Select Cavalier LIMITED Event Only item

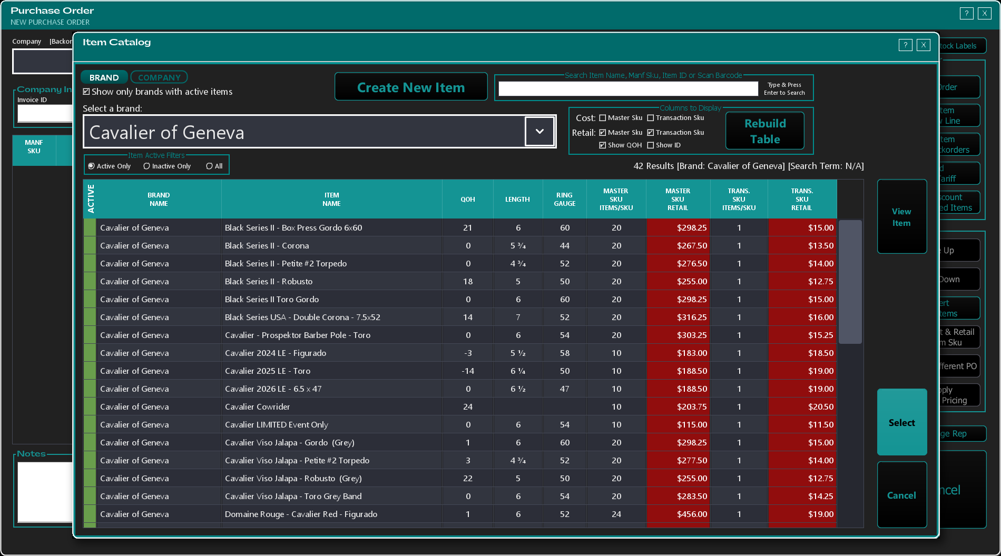460,424
